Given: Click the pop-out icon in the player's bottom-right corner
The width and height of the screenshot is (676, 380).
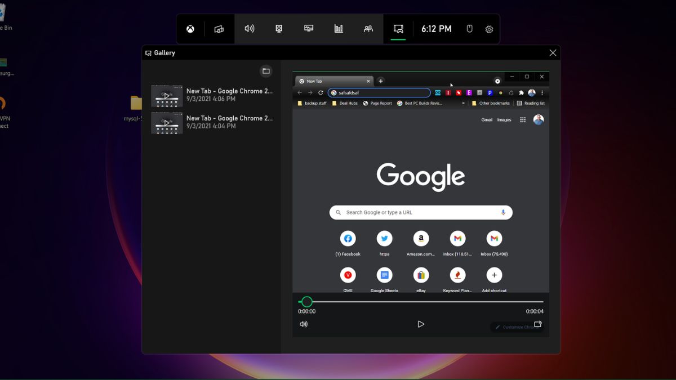Looking at the screenshot, I should 538,324.
